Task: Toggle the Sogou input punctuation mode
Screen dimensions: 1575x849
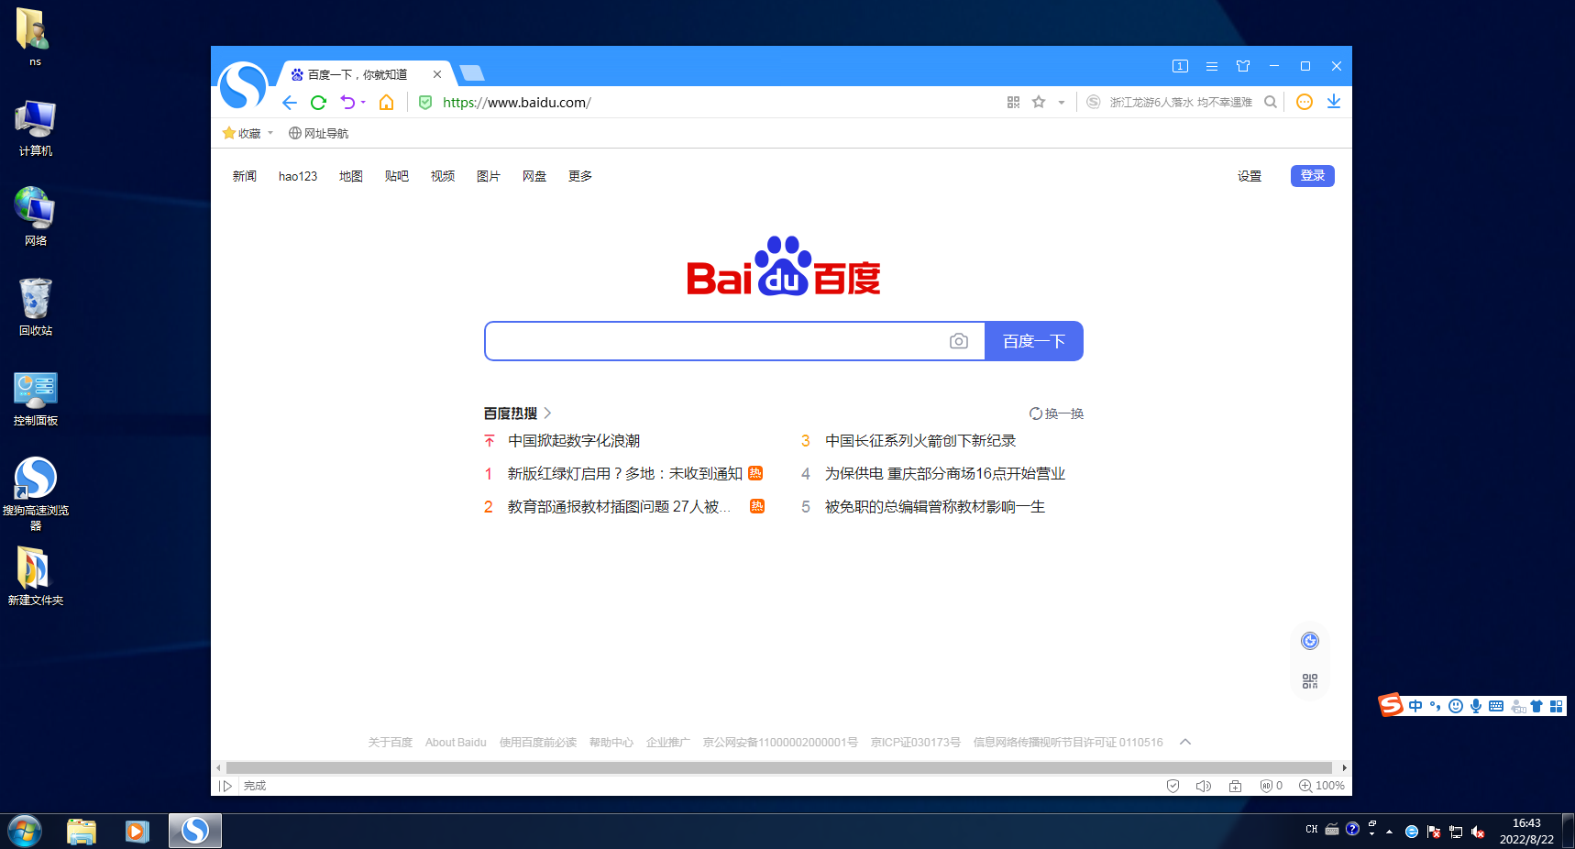Action: (x=1436, y=706)
